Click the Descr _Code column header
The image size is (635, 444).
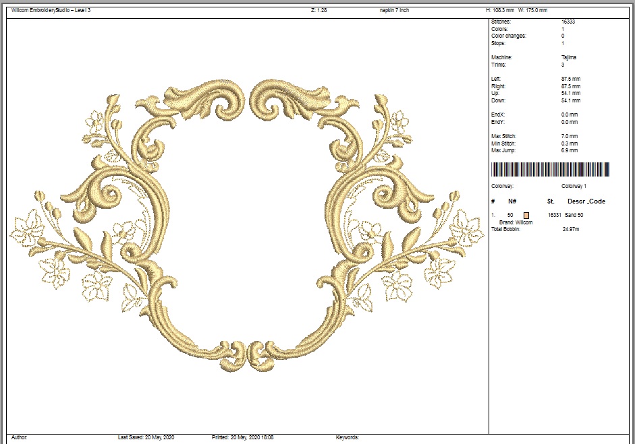tap(586, 201)
